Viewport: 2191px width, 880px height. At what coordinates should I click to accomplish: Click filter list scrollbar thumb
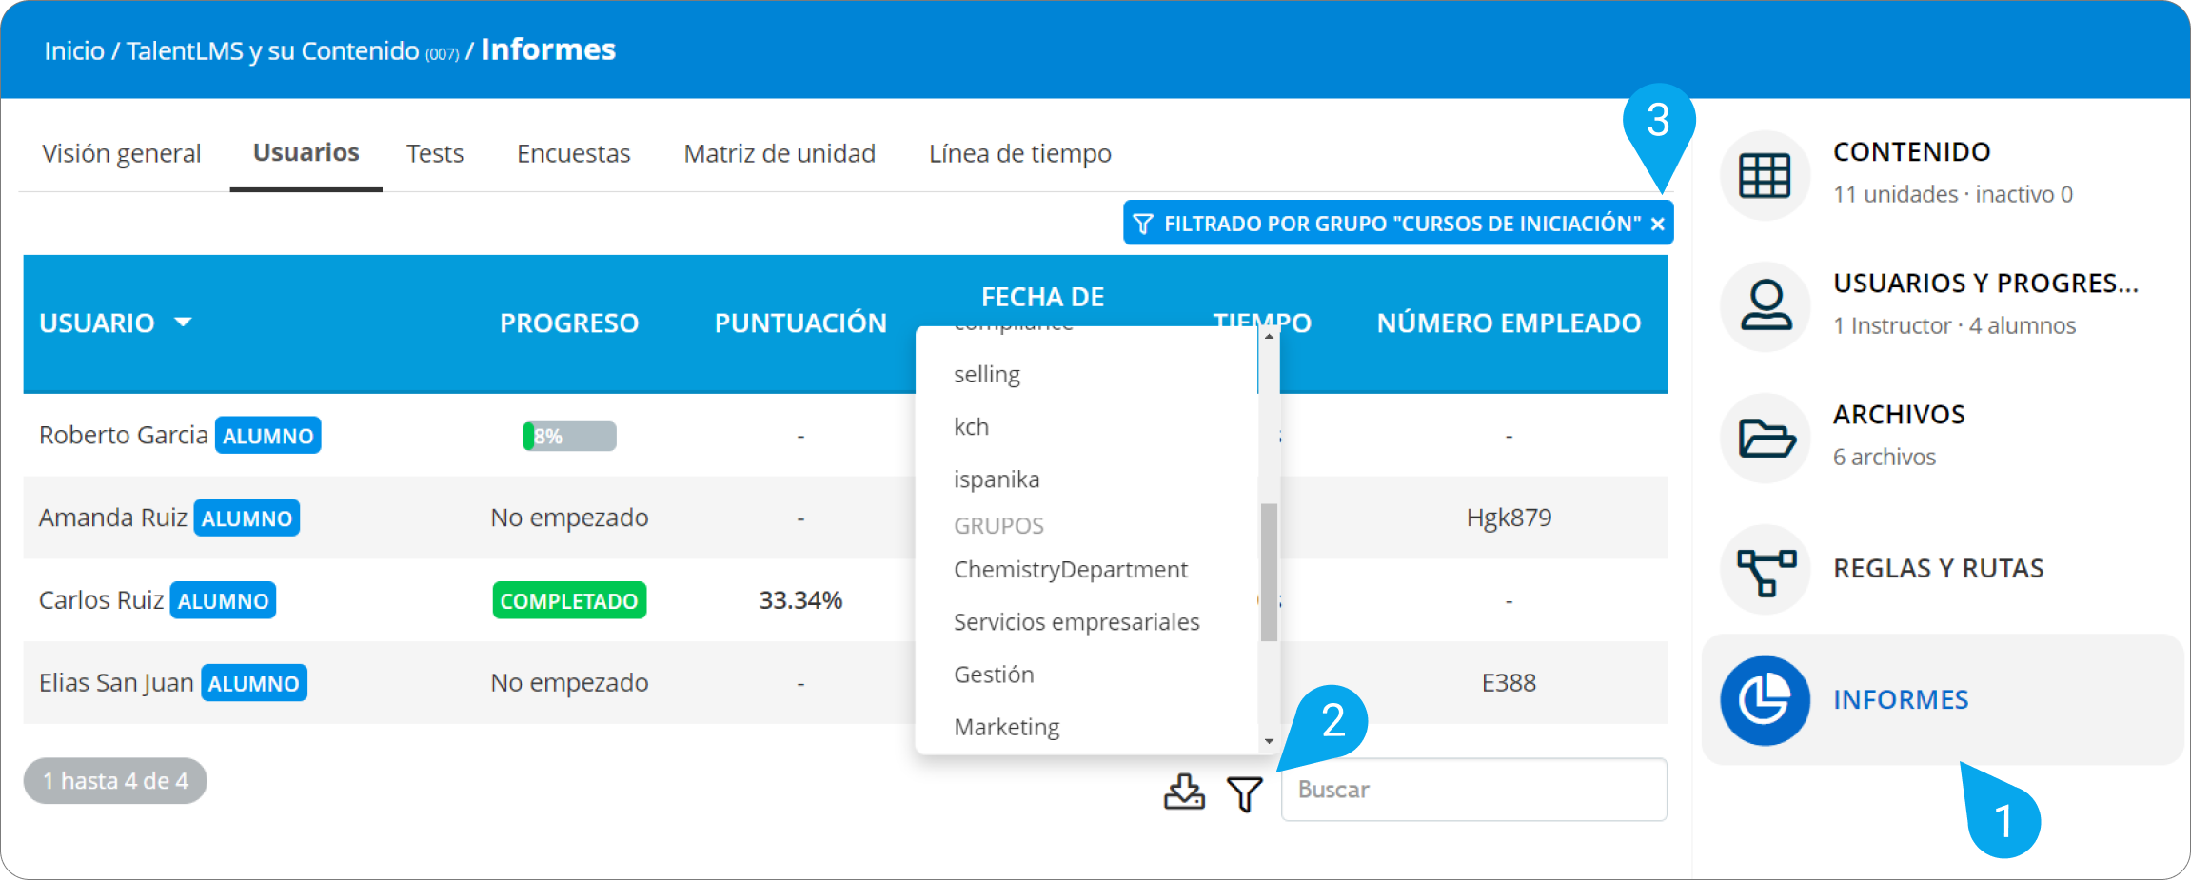coord(1268,573)
